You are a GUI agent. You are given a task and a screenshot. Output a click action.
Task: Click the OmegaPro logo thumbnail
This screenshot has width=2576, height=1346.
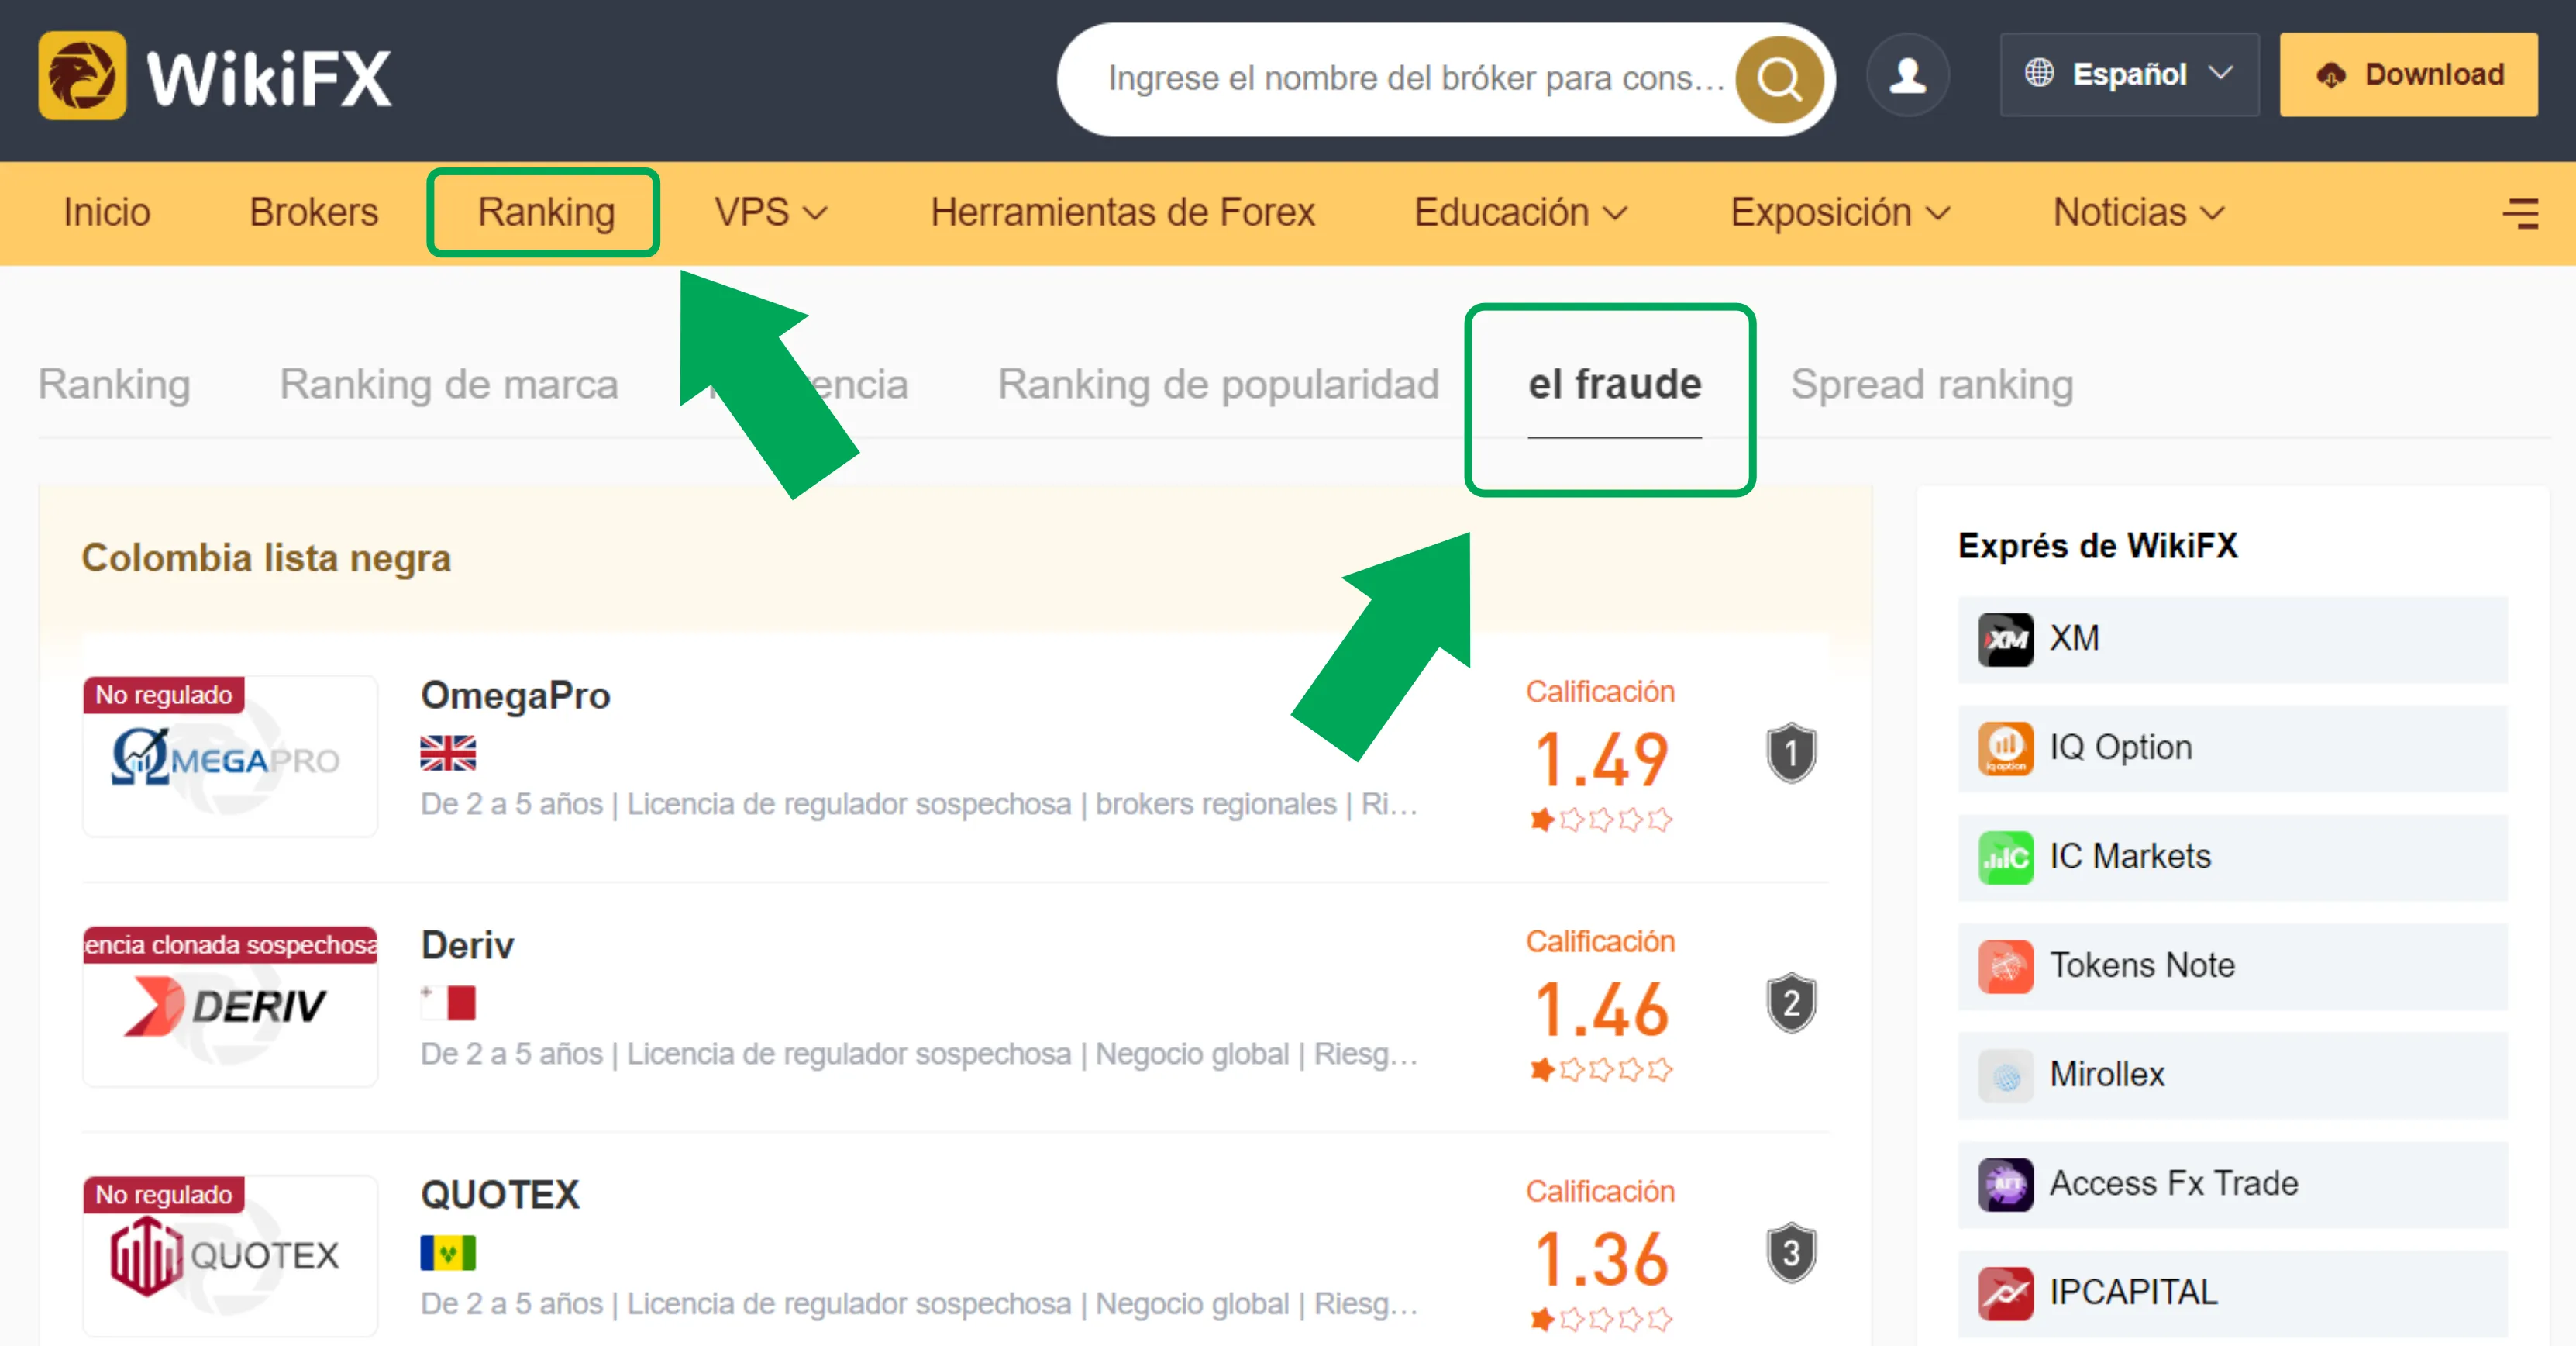[230, 755]
